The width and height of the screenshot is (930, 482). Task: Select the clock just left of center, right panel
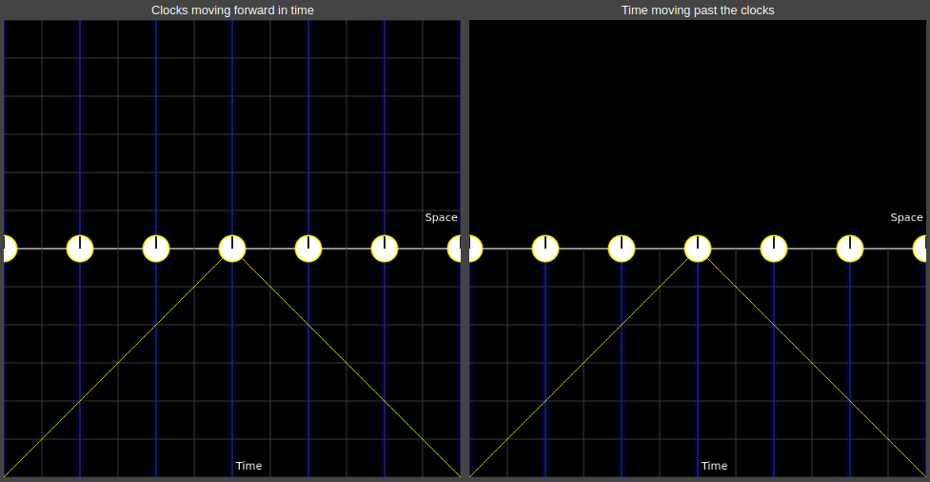click(622, 249)
